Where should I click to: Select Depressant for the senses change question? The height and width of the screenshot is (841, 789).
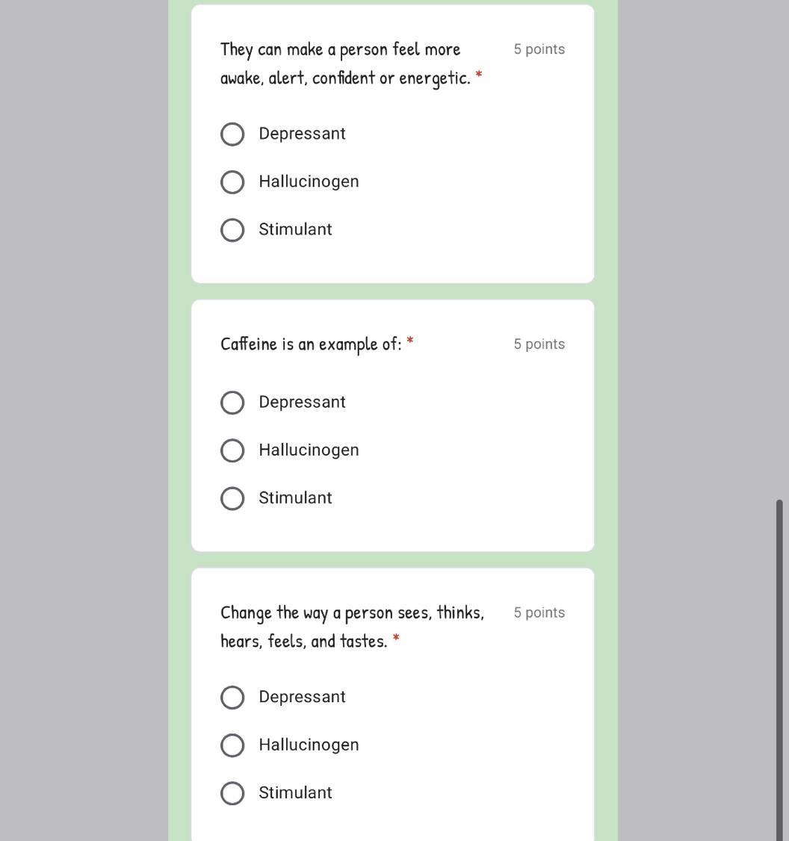pyautogui.click(x=232, y=698)
